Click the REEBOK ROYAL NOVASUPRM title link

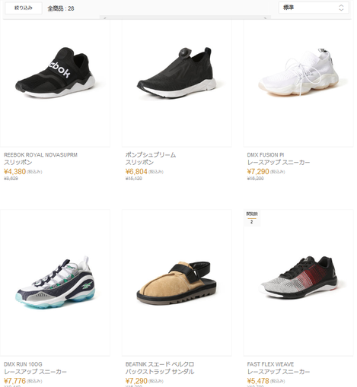pos(40,155)
